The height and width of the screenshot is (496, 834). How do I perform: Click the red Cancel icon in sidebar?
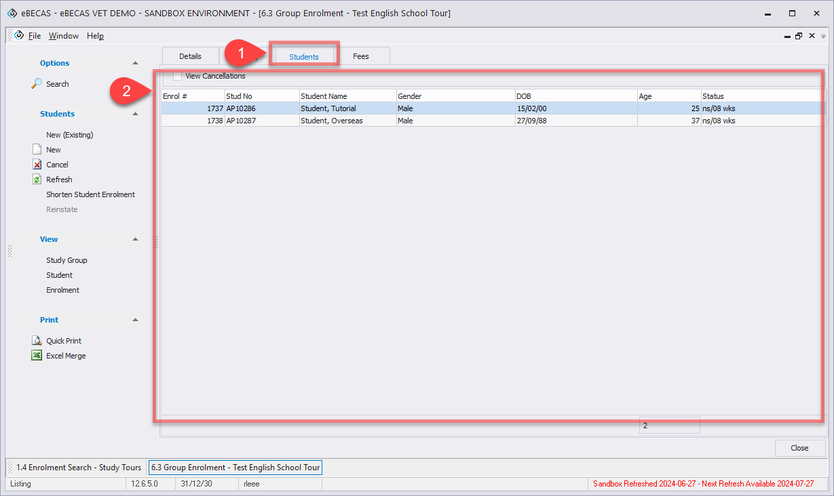click(37, 165)
